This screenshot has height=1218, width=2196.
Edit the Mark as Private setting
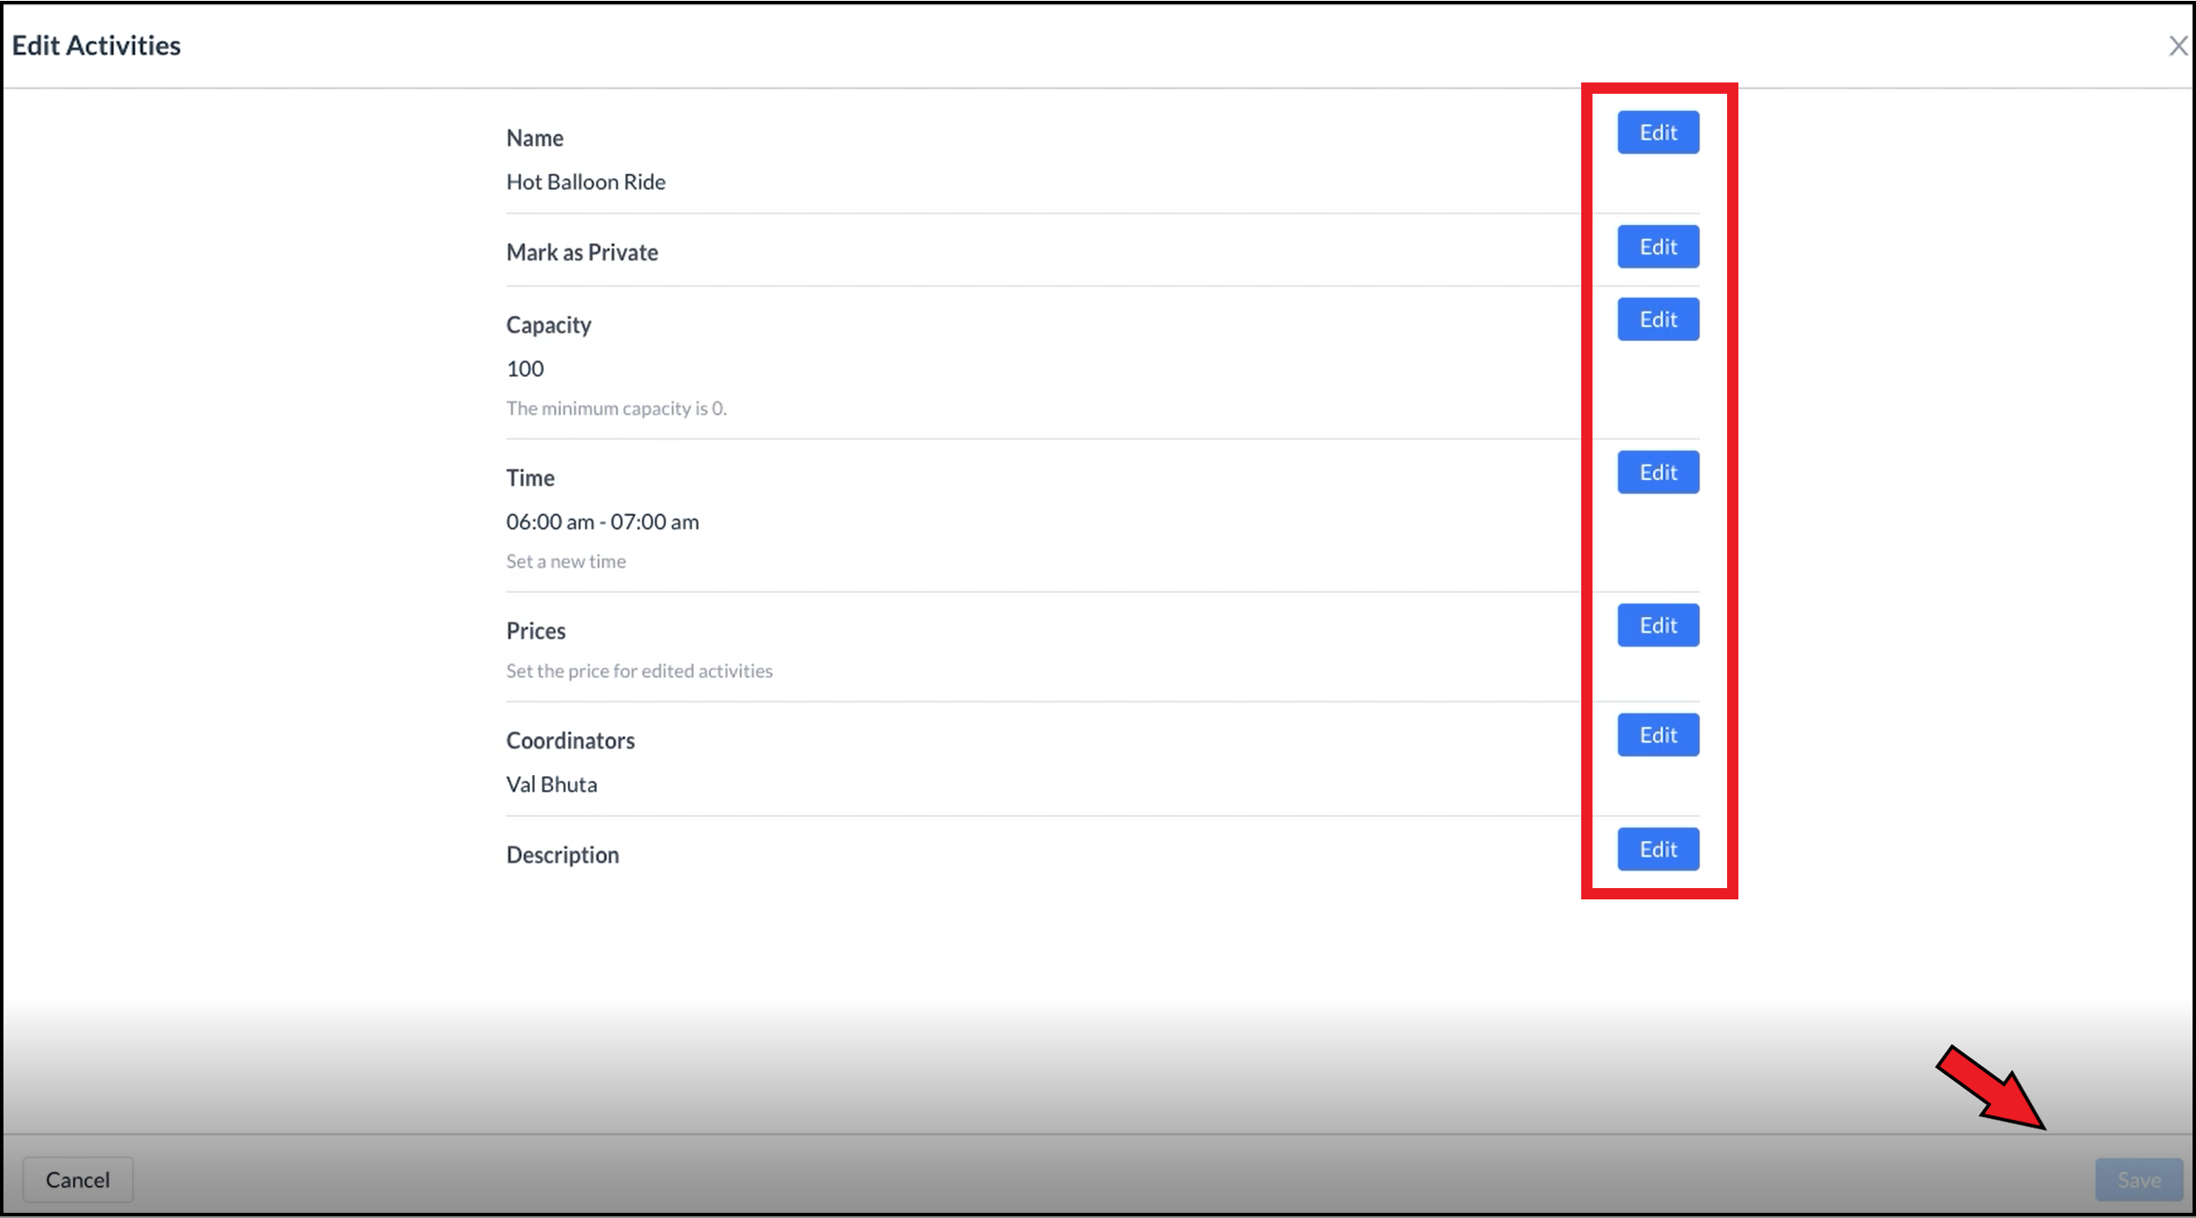(1657, 247)
